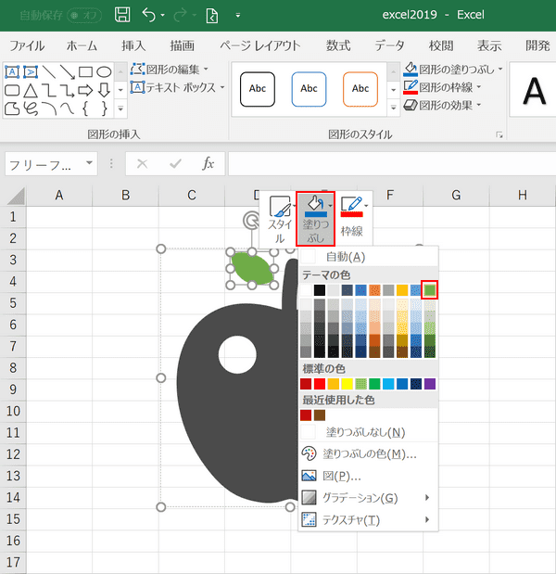Pick the purple standard color swatch
556x574 pixels.
tap(430, 384)
